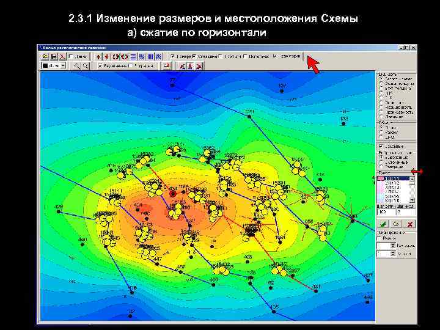Click well 428 on the map
This screenshot has height=330, width=440.
(59, 211)
